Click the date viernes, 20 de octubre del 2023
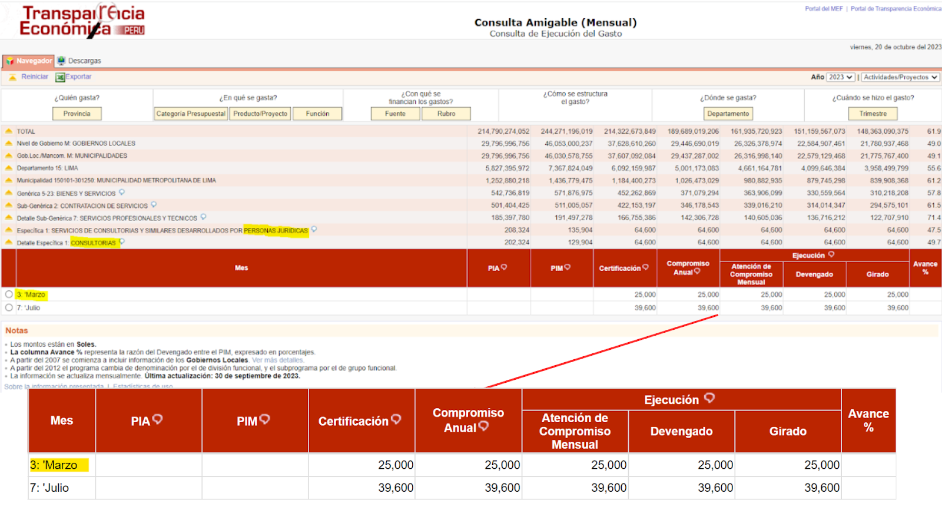The height and width of the screenshot is (530, 942). (x=895, y=47)
